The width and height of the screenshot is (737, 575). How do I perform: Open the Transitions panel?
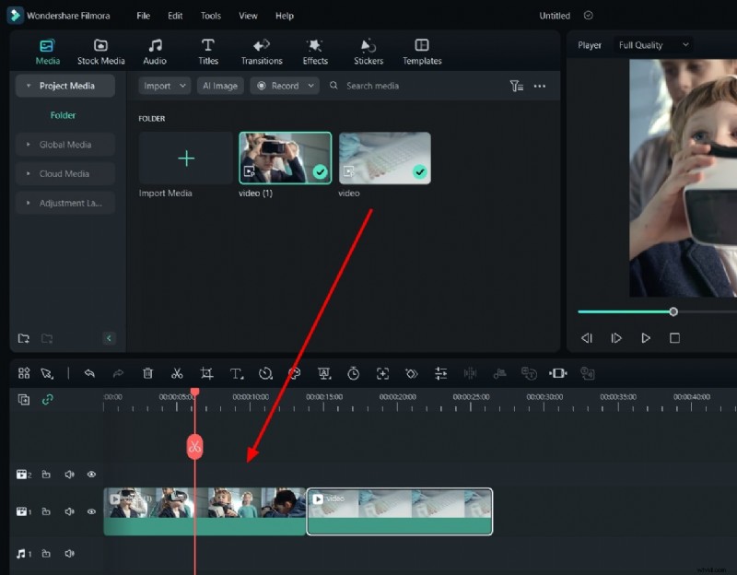(x=261, y=50)
